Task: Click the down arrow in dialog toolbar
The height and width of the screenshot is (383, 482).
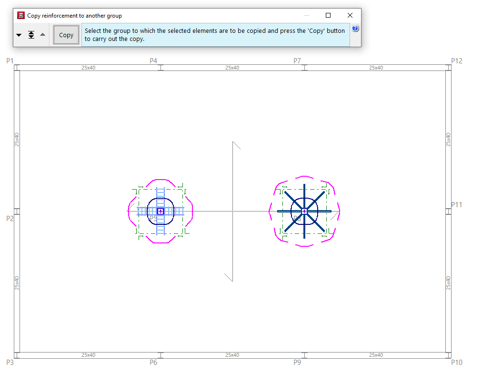Action: point(19,35)
